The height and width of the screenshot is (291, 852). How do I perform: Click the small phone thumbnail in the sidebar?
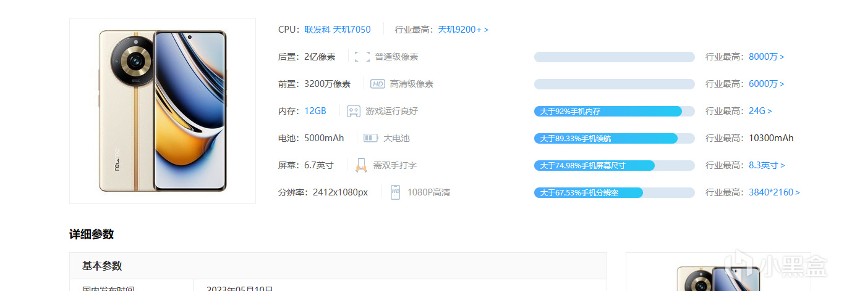tap(718, 277)
